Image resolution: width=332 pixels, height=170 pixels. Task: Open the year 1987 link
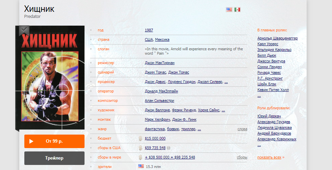pos(149,30)
